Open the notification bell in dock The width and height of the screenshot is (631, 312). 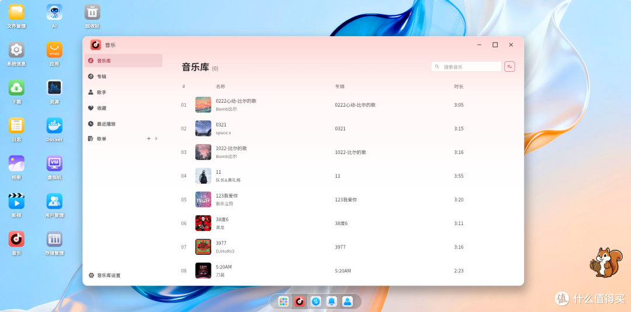coord(332,301)
